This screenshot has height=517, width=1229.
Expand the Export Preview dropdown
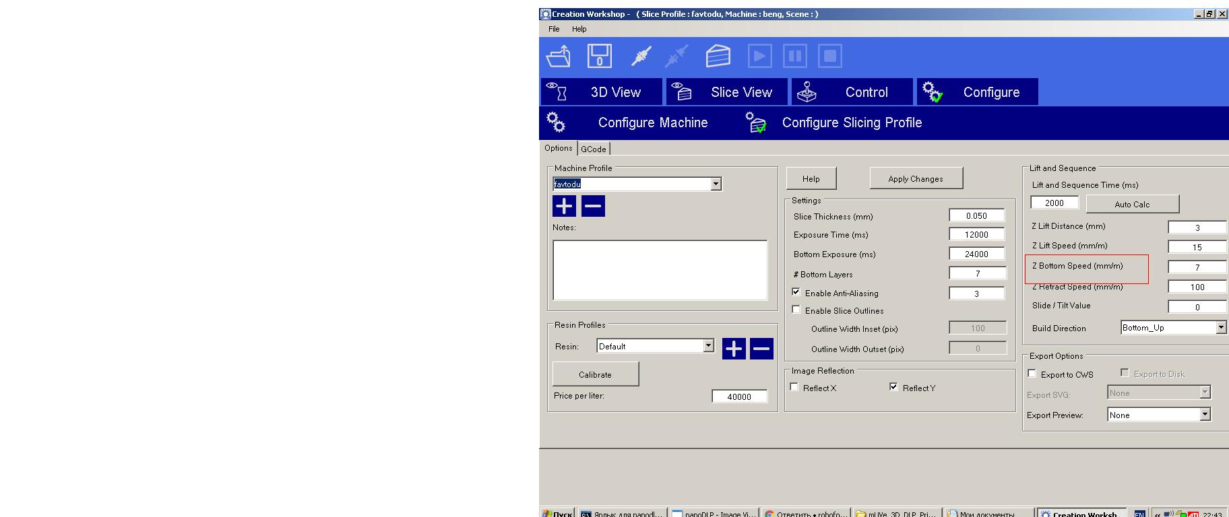pyautogui.click(x=1205, y=415)
